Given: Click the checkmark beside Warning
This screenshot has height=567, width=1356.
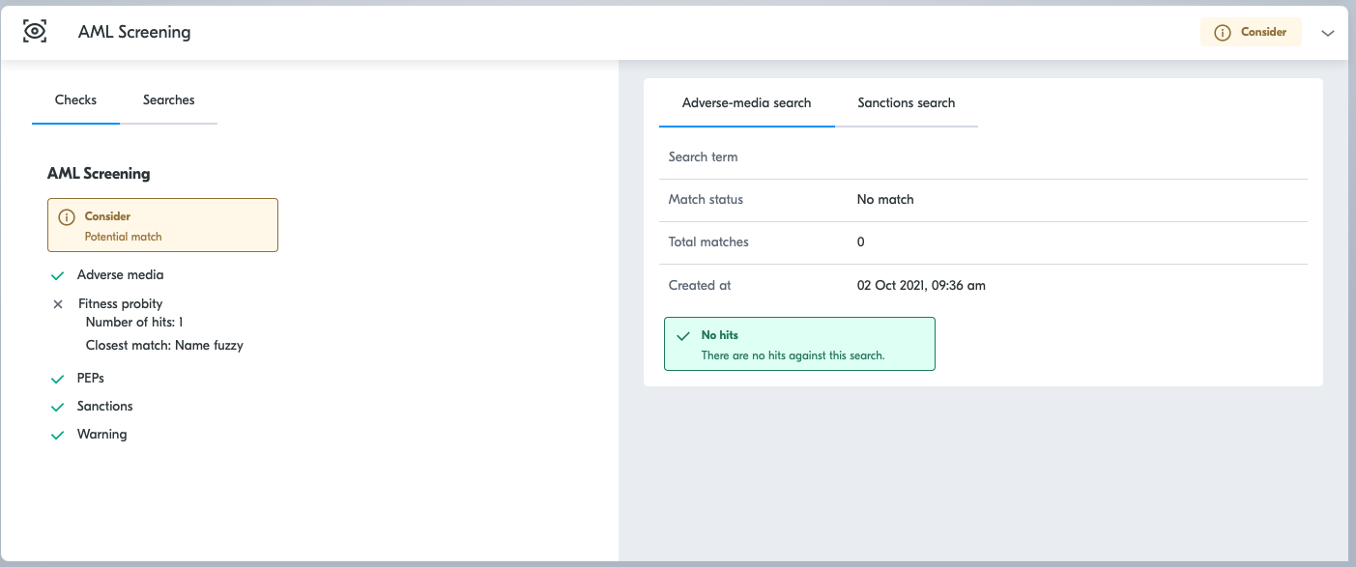Looking at the screenshot, I should click(57, 436).
